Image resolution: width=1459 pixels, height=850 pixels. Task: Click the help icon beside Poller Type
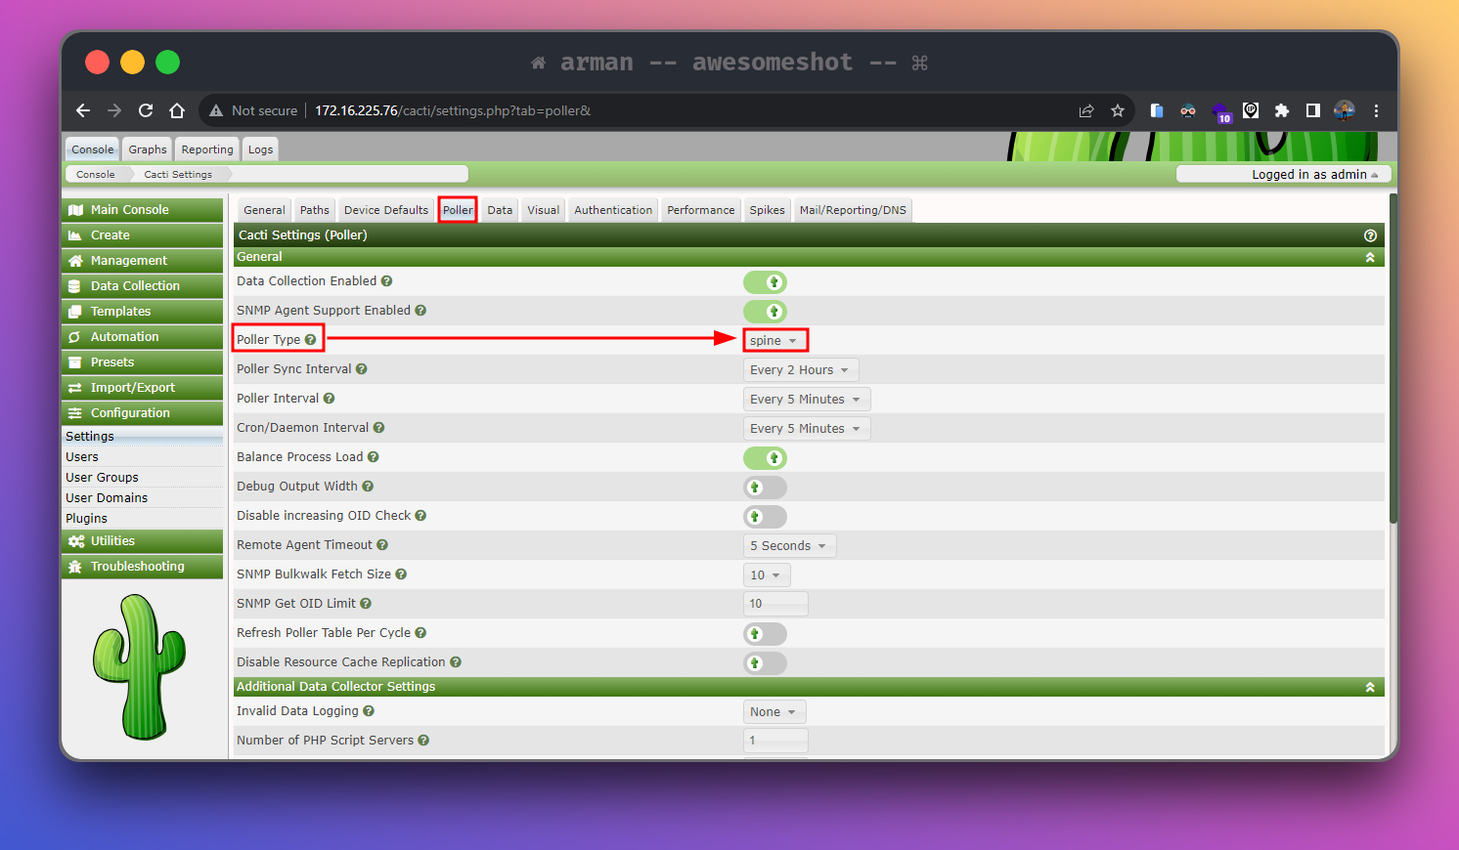[x=310, y=340]
